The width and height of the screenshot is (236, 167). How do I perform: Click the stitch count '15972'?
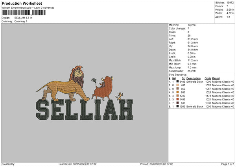point(230,3)
